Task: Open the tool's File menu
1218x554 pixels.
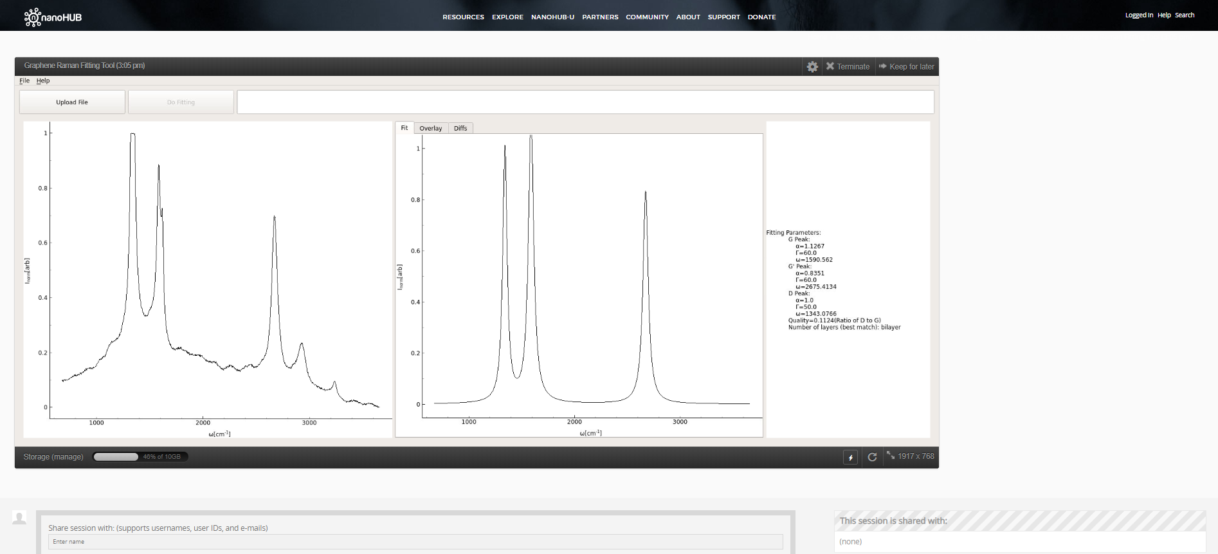Action: tap(24, 80)
